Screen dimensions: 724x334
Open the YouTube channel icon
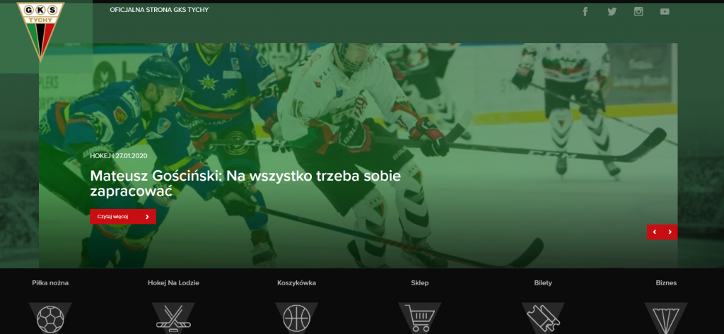[x=665, y=11]
